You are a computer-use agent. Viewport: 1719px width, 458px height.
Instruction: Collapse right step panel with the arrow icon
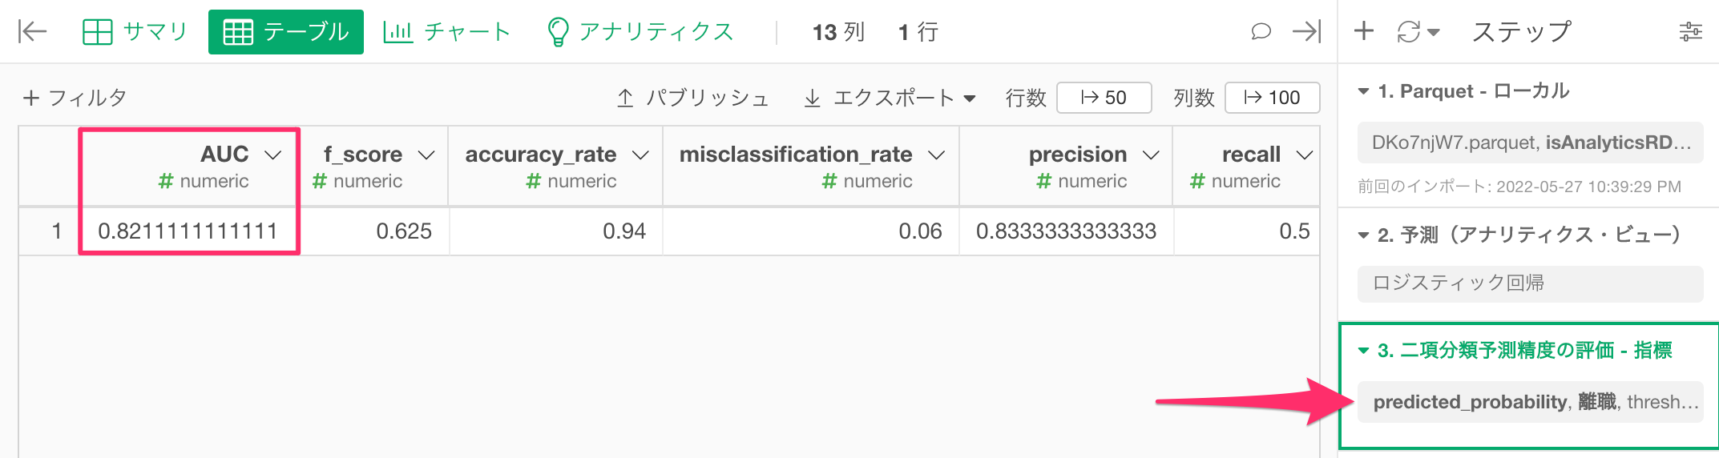1306,32
